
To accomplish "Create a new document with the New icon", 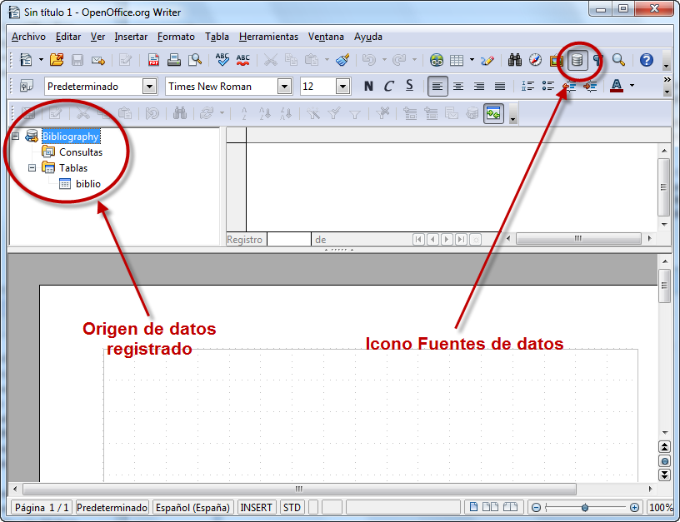I will pos(26,60).
